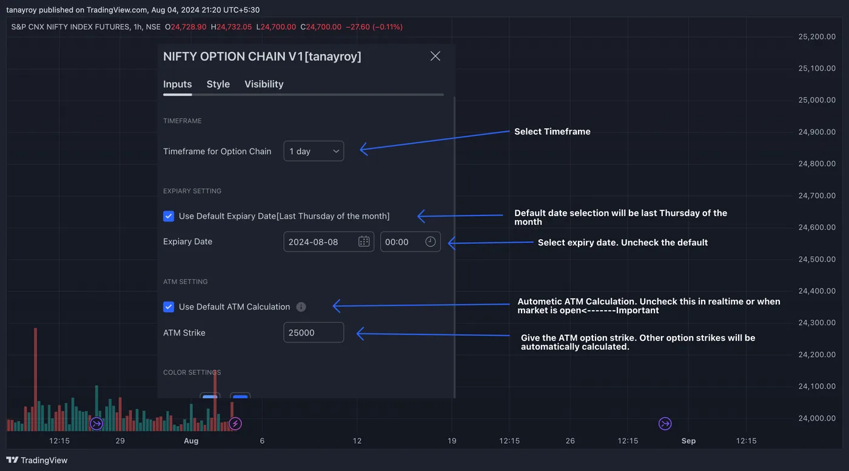
Task: Click the clock icon in the time field
Action: (430, 242)
